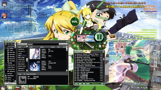161x90 pixels.
Task: Select LiSA in the artist list
Action: (22, 55)
